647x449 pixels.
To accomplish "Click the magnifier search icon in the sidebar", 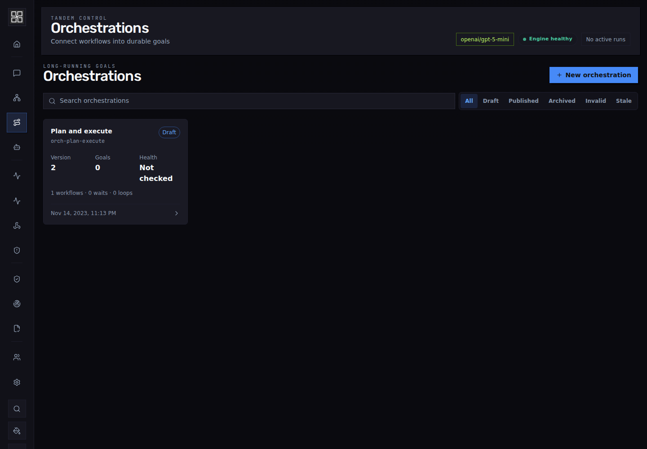I will pos(17,409).
